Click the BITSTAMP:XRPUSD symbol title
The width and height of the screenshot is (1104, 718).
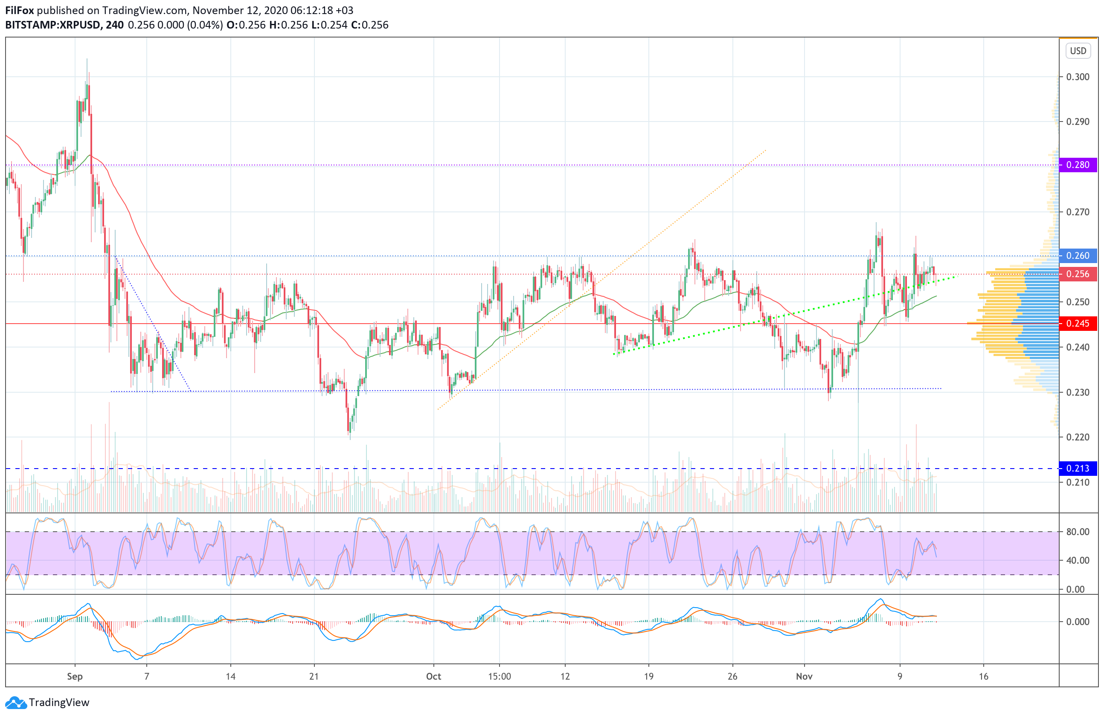(x=53, y=25)
